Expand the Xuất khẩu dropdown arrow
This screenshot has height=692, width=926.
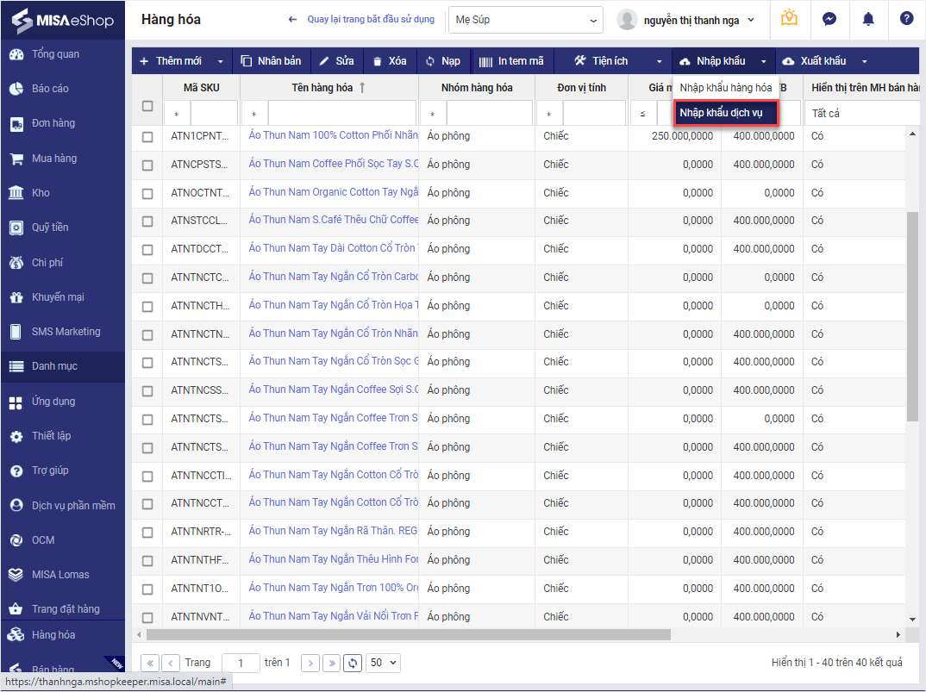864,61
